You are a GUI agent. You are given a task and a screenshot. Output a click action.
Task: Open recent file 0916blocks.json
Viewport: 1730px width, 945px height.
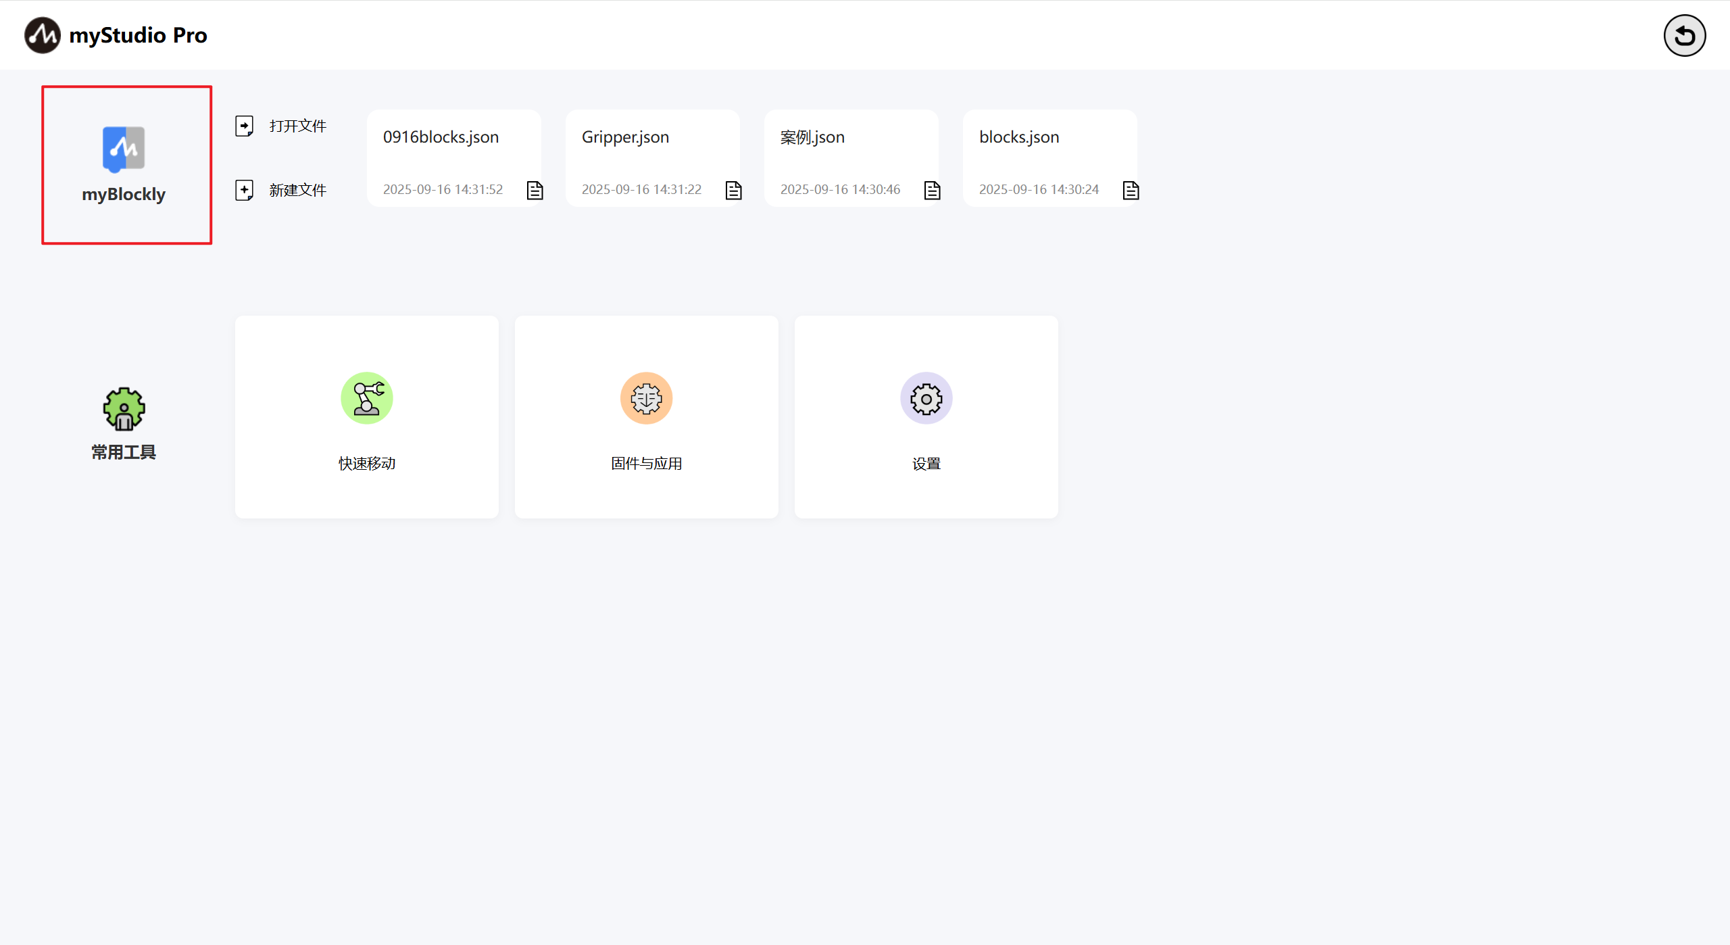441,137
